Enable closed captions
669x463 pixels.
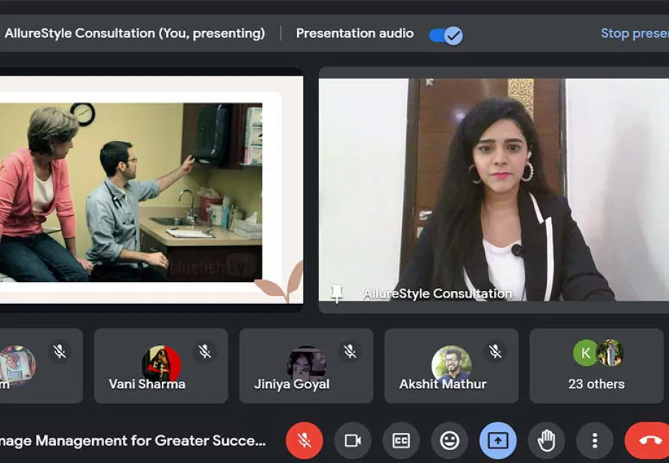pyautogui.click(x=401, y=441)
